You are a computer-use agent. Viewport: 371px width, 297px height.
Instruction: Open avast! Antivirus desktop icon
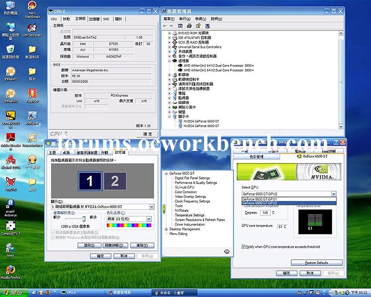pos(10,208)
